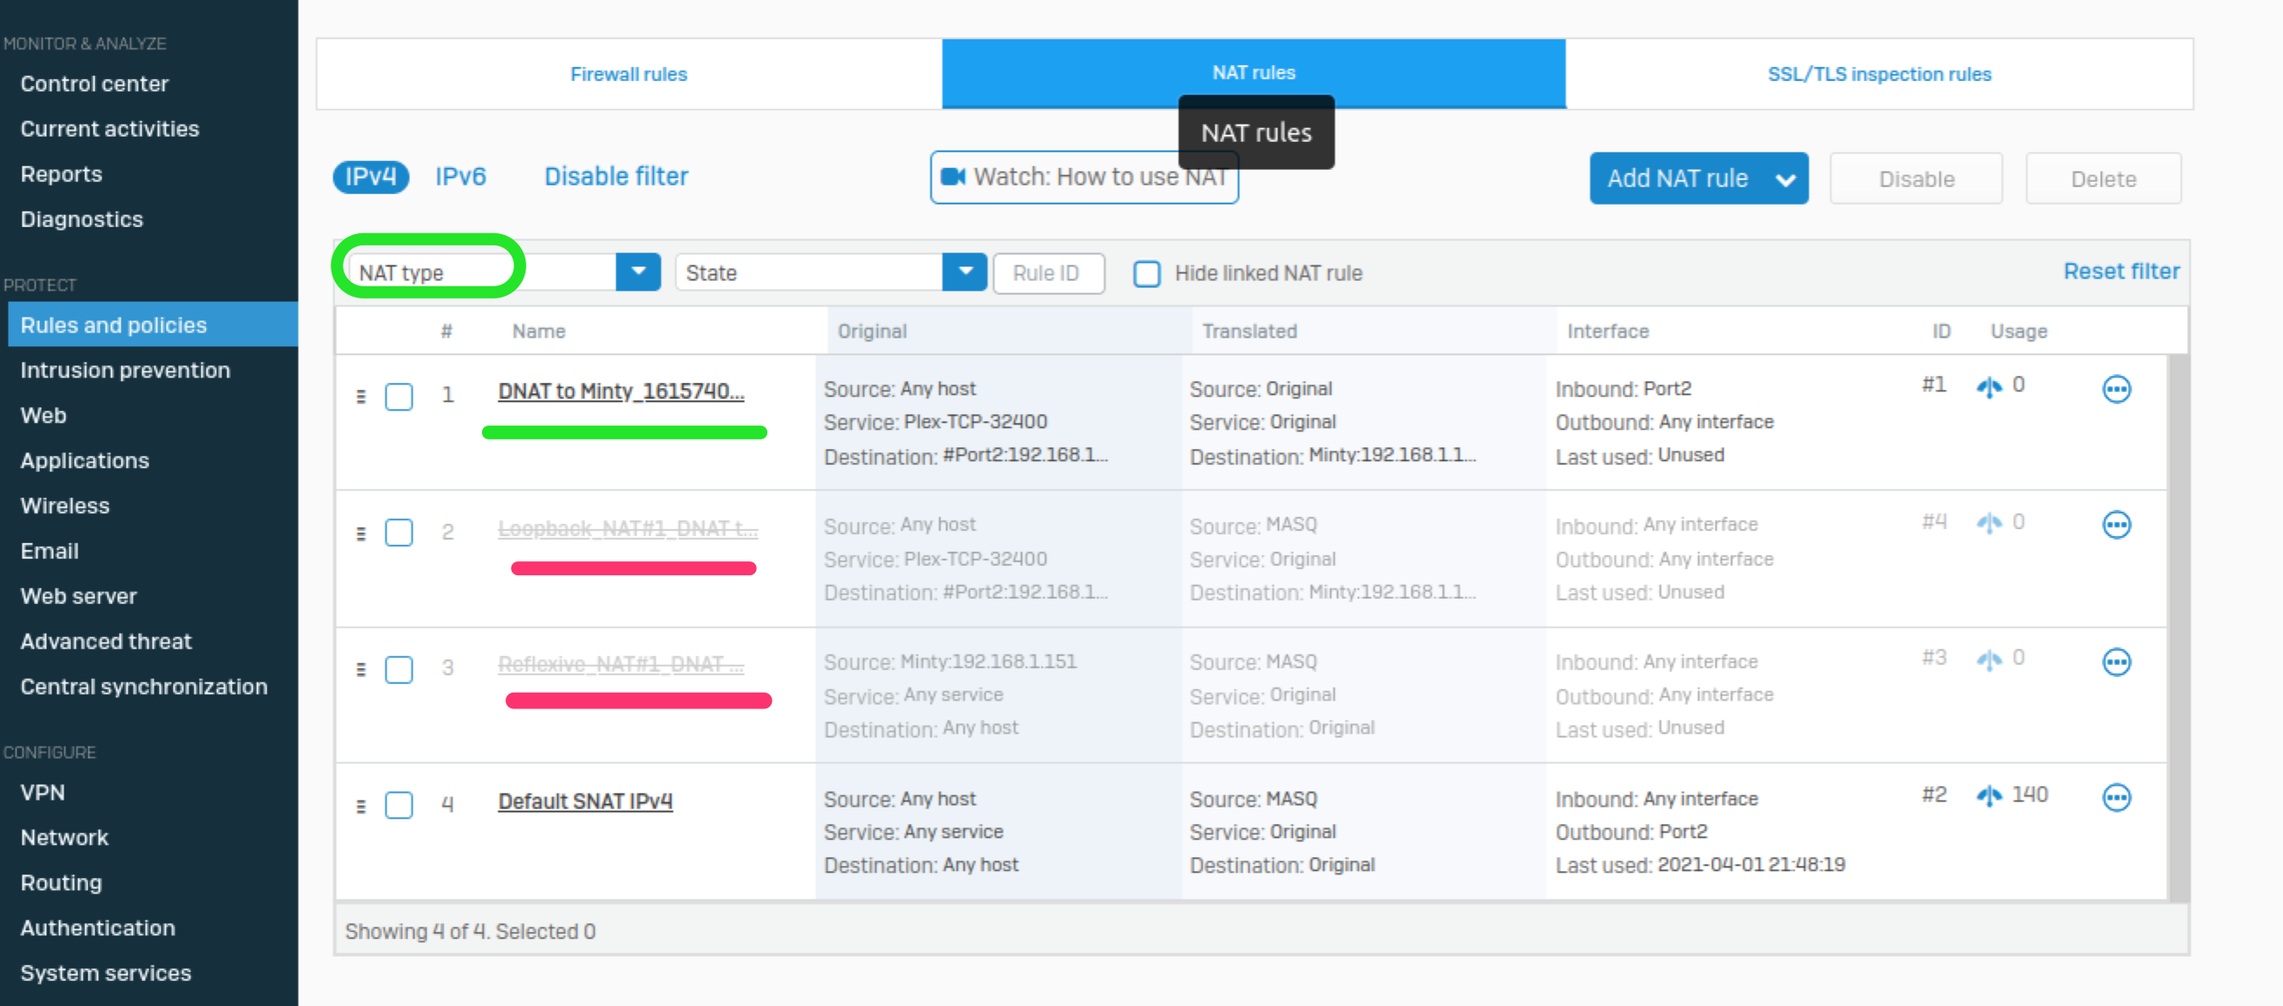Click the usage arrows icon showing 140
The height and width of the screenshot is (1006, 2283).
[x=1992, y=796]
